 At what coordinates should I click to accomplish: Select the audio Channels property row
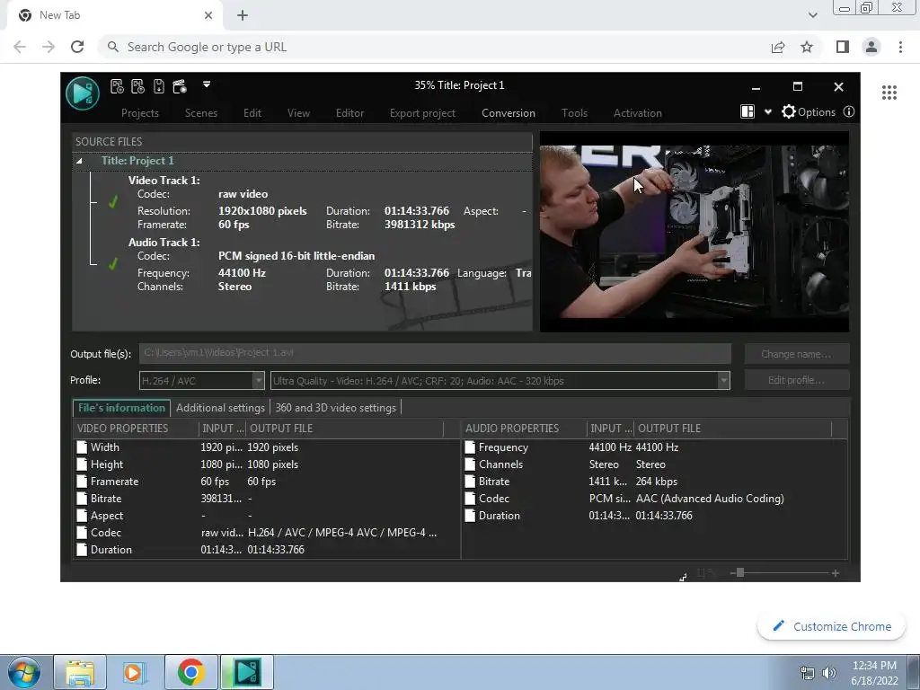[654, 464]
